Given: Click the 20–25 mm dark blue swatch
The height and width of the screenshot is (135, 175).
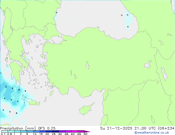Looking at the screenshot, I should [49, 131].
